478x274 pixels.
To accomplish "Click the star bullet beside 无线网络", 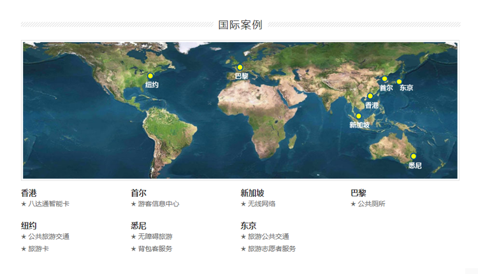I will [x=243, y=204].
